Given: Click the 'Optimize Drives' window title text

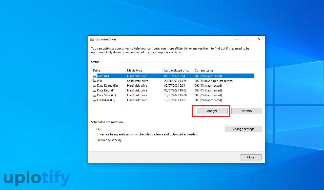Looking at the screenshot, I should point(106,39).
